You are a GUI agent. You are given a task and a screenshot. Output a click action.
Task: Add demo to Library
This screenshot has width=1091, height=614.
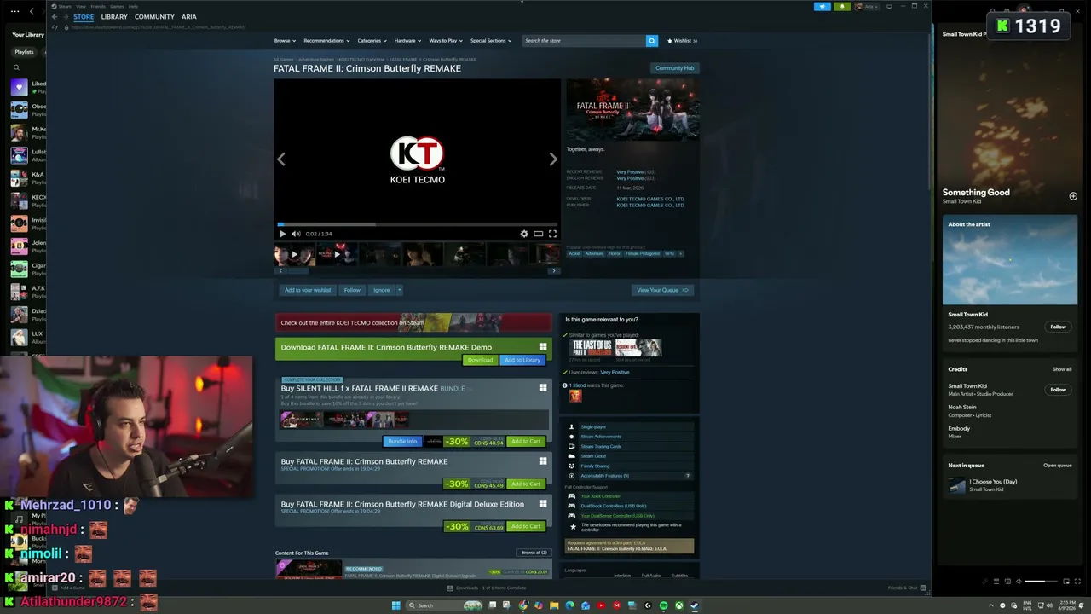[x=522, y=360]
